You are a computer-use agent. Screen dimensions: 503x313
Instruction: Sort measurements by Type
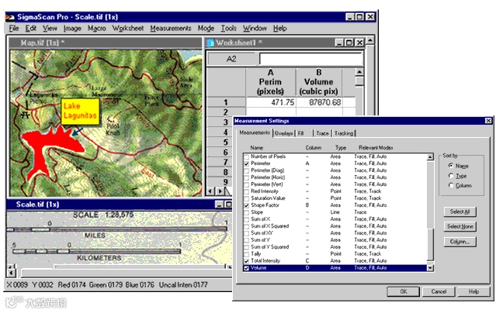(x=451, y=176)
